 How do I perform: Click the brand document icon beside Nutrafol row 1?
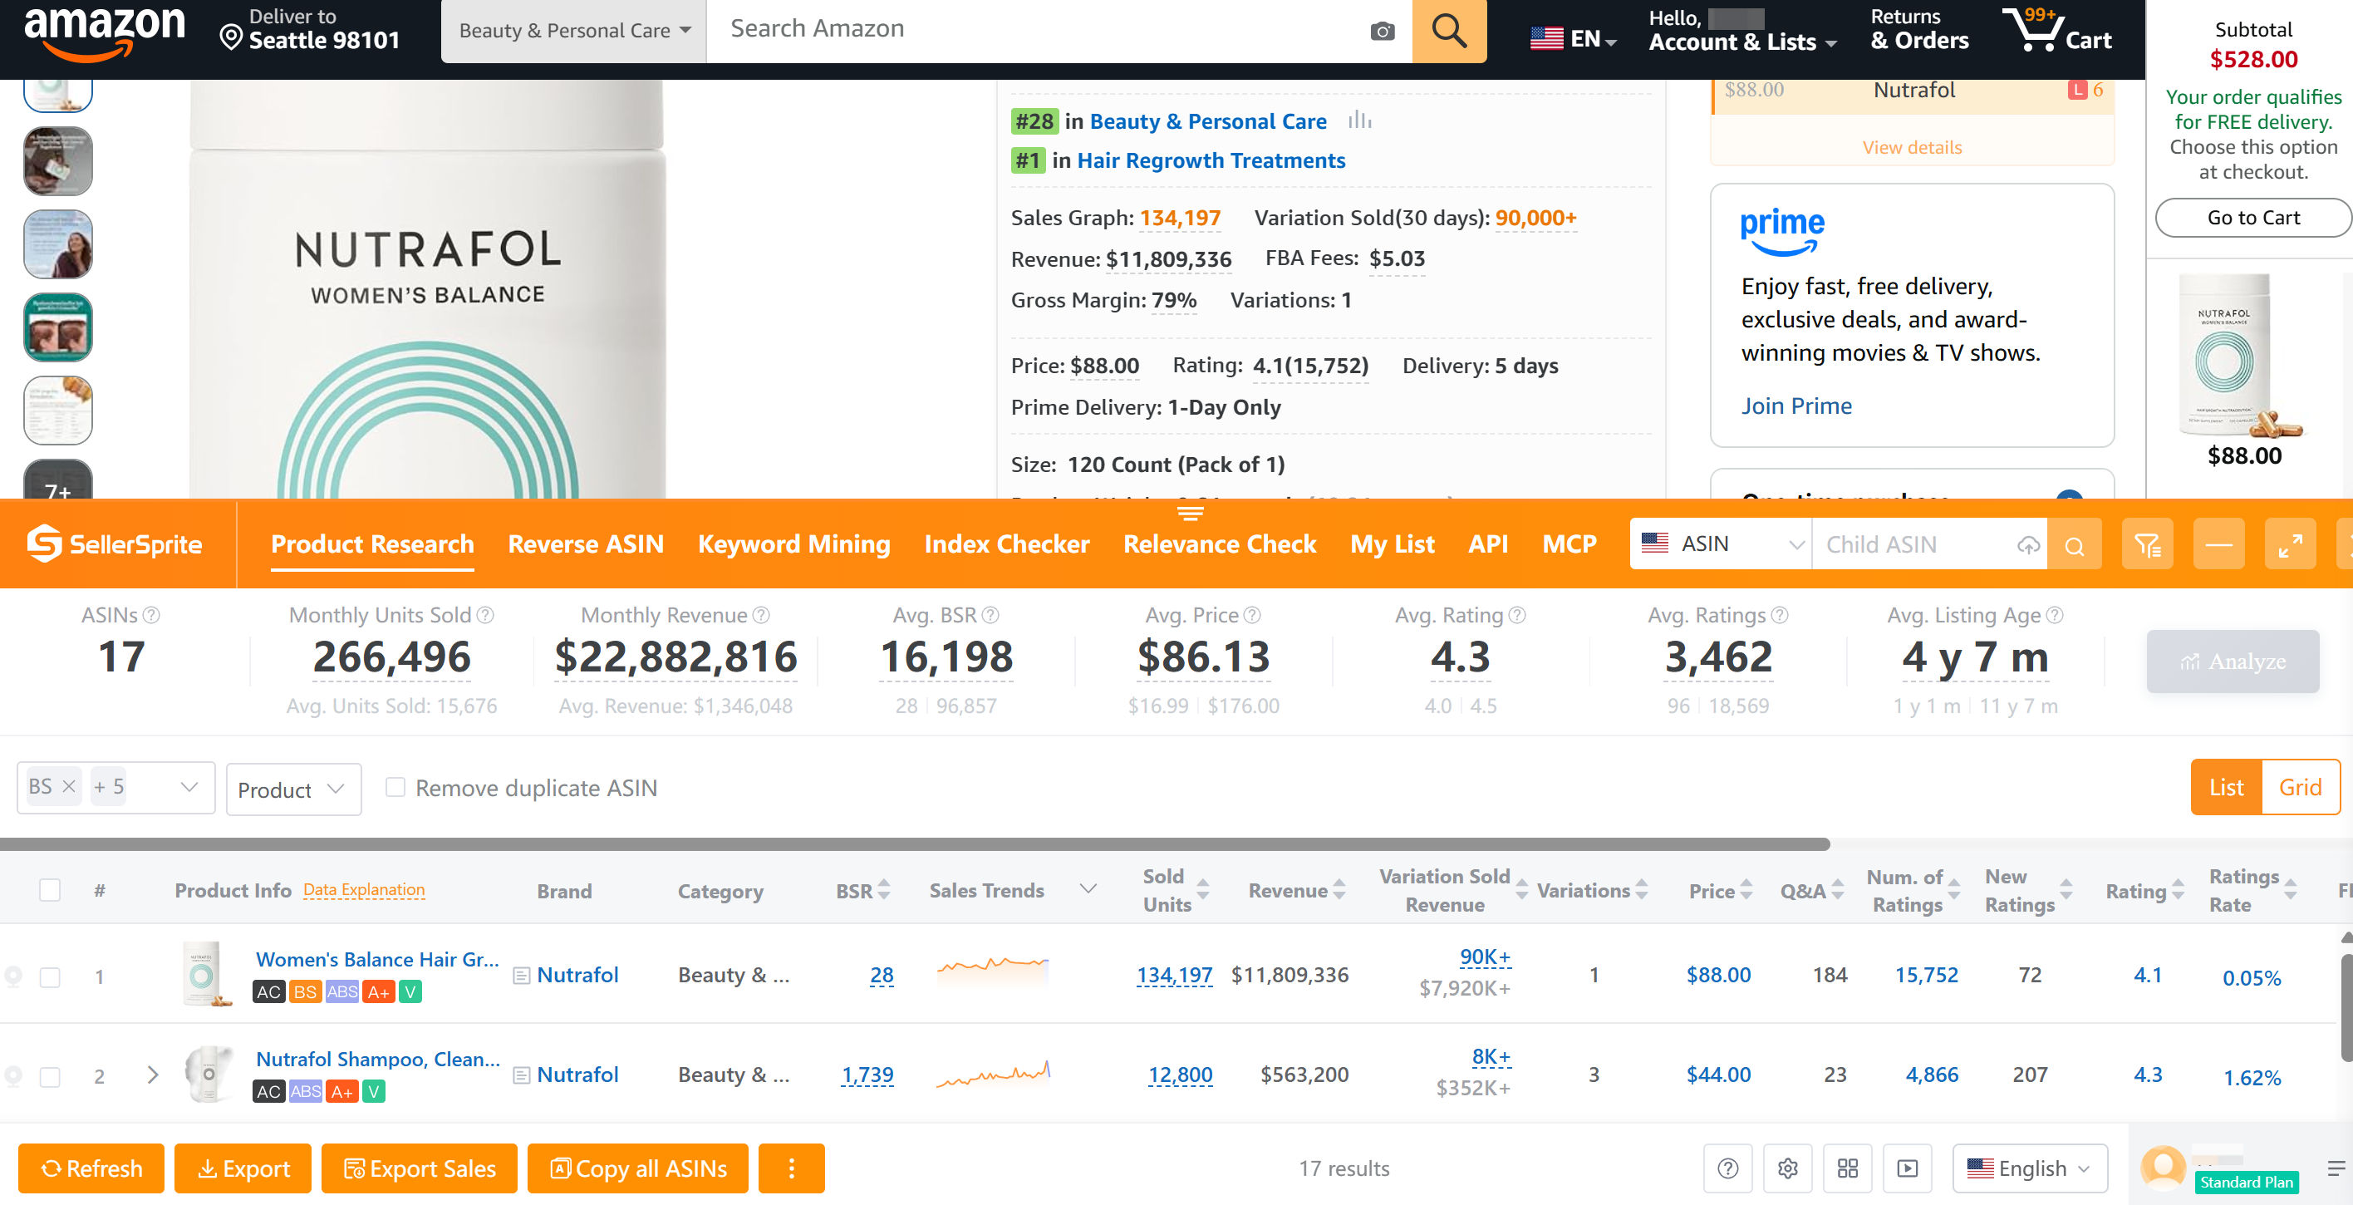[522, 976]
